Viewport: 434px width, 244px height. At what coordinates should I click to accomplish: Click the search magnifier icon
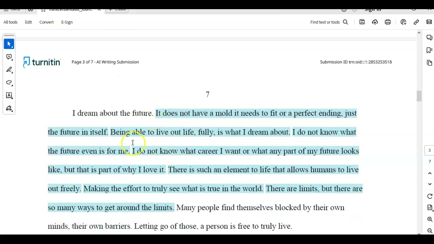tap(346, 22)
